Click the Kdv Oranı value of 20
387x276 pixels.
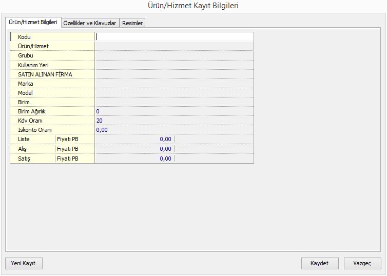pos(175,121)
